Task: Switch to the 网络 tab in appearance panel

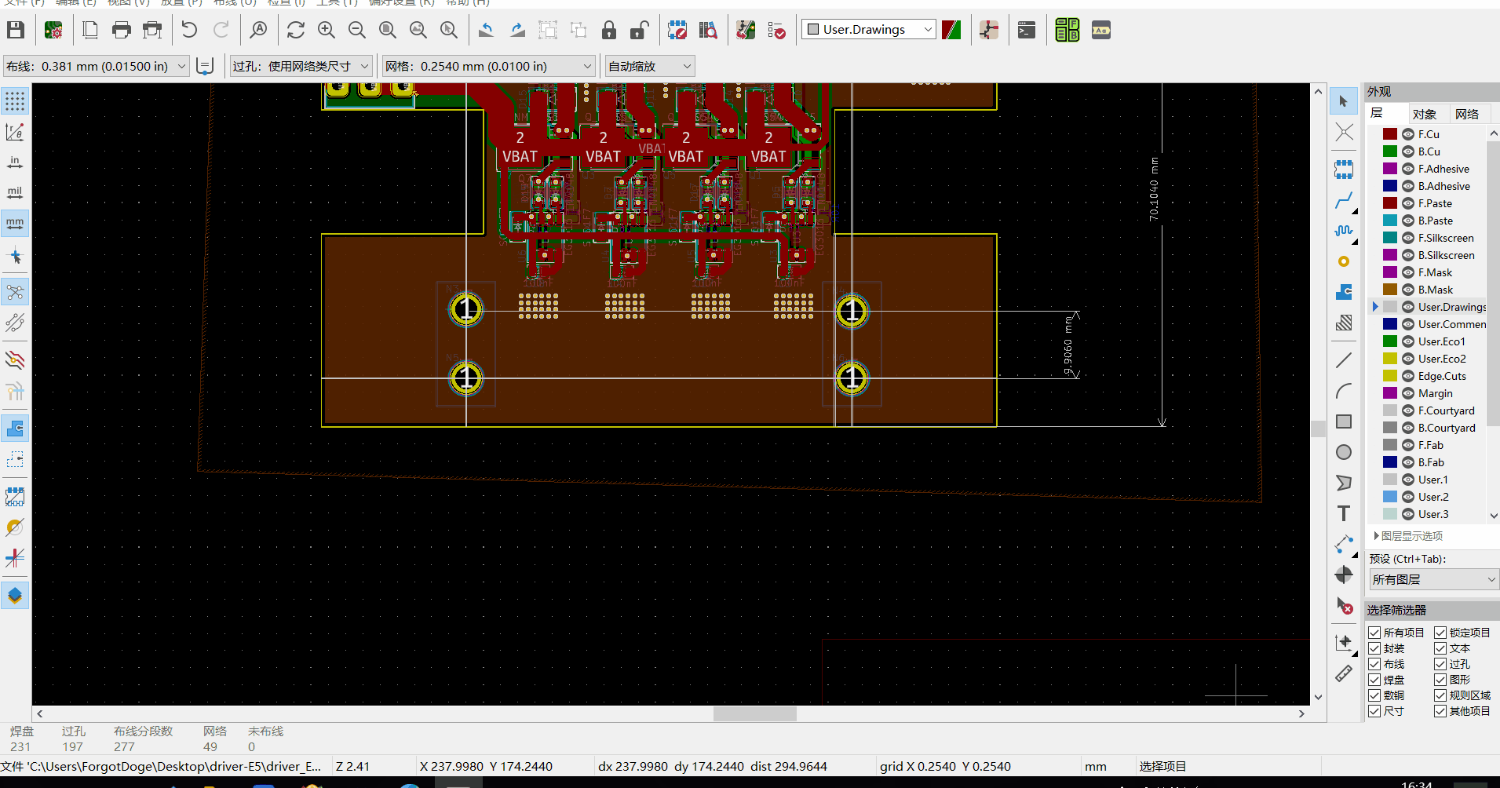Action: pos(1466,113)
